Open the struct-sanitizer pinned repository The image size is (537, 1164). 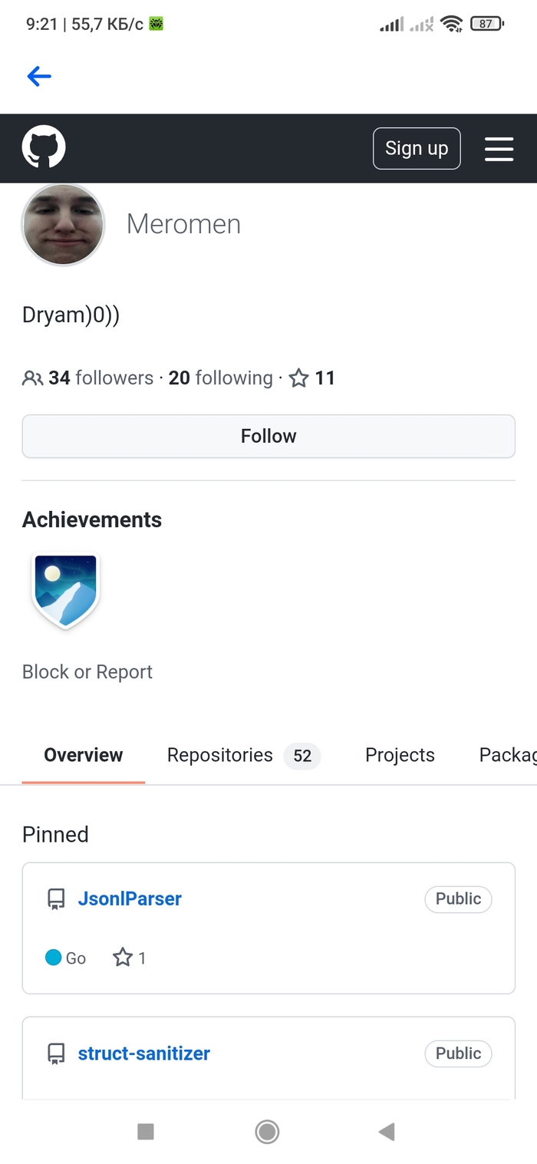[x=144, y=1054]
